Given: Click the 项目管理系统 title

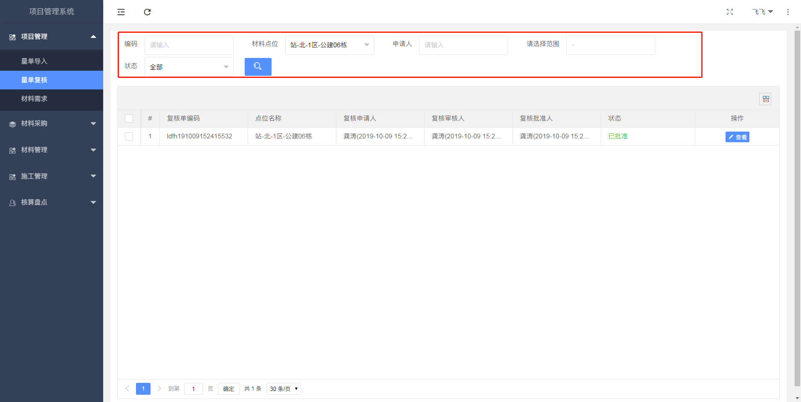Looking at the screenshot, I should click(52, 11).
